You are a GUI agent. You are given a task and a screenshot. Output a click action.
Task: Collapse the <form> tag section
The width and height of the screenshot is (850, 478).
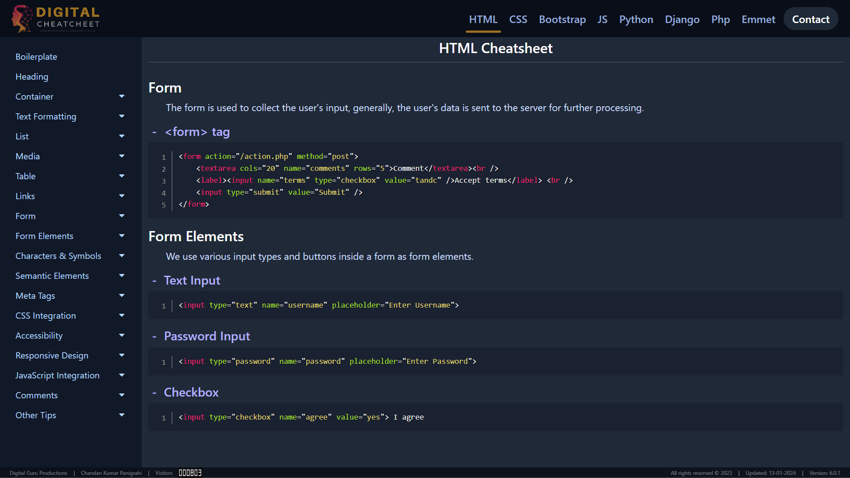155,132
